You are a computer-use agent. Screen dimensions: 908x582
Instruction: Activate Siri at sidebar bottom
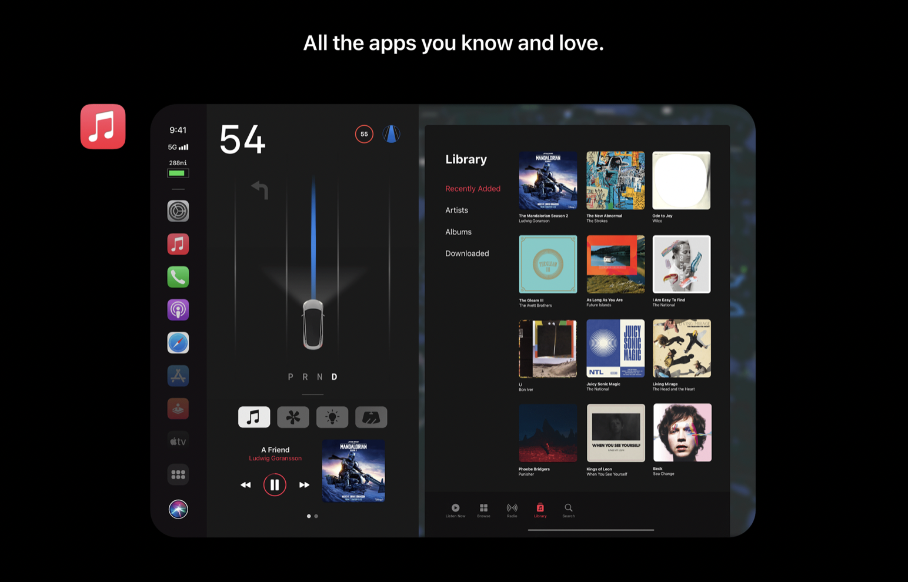point(178,509)
